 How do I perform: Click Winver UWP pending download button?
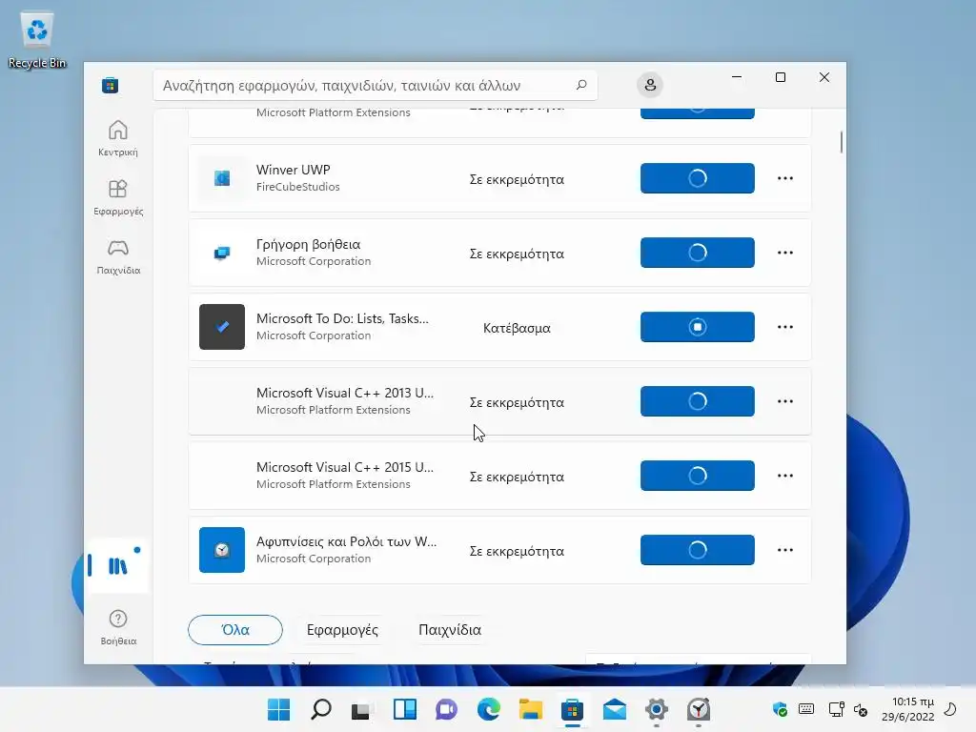[x=697, y=178]
